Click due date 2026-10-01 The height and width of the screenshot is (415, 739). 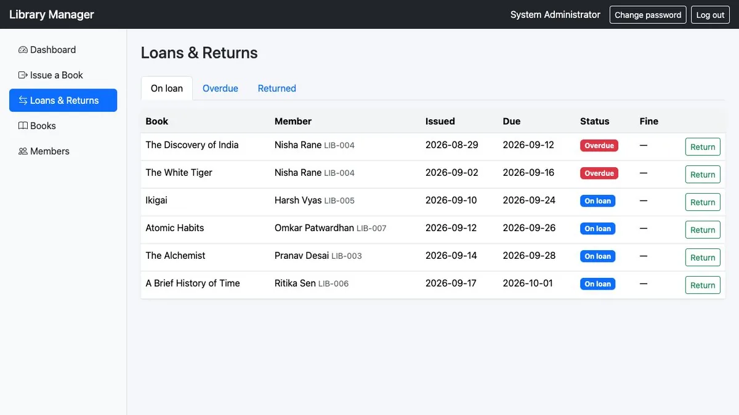coord(528,283)
